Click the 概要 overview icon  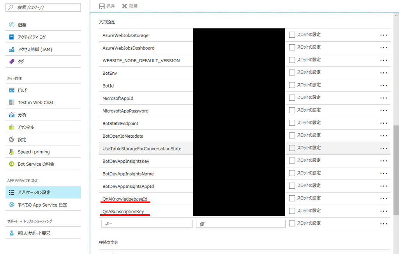(x=12, y=25)
